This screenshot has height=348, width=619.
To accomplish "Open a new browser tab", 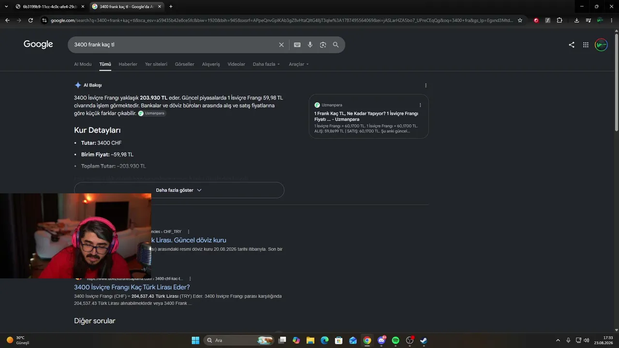I will pyautogui.click(x=171, y=7).
